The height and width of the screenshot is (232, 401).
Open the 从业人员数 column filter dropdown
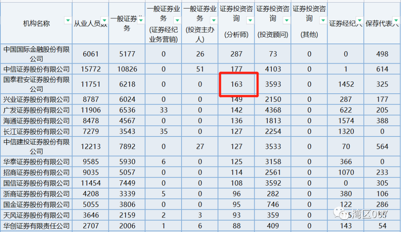104,20
